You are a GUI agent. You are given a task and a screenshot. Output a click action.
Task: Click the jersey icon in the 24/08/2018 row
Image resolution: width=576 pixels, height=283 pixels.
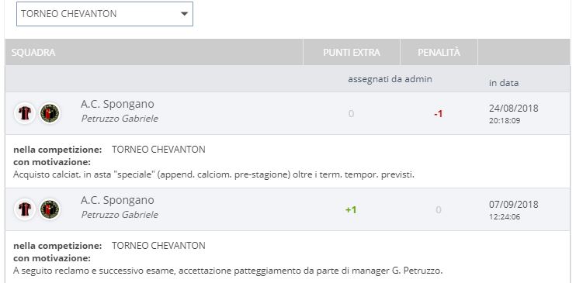point(25,113)
